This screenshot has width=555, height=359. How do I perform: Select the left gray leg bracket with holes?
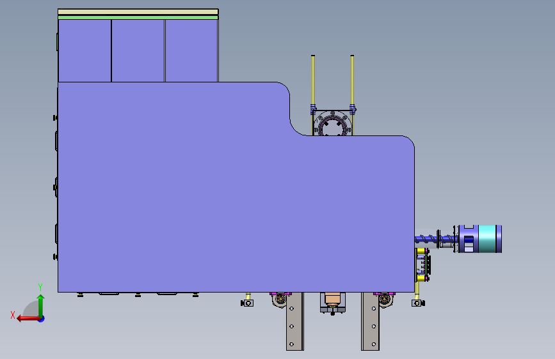[295, 321]
